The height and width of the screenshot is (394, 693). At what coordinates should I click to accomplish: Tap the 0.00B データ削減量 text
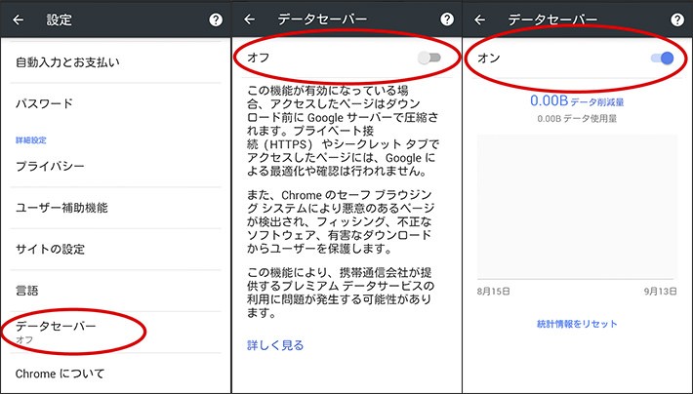pyautogui.click(x=577, y=101)
